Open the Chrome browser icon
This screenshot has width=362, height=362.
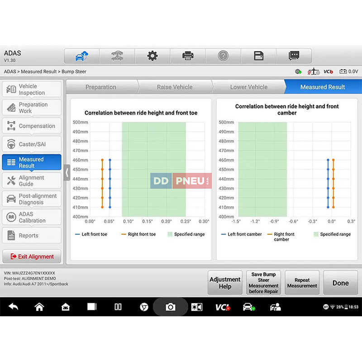pos(144,307)
